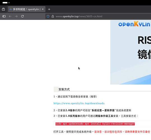Viewport: 151px width, 140px height.
Task: Click the openKylin tab favicon
Action: coord(11,9)
